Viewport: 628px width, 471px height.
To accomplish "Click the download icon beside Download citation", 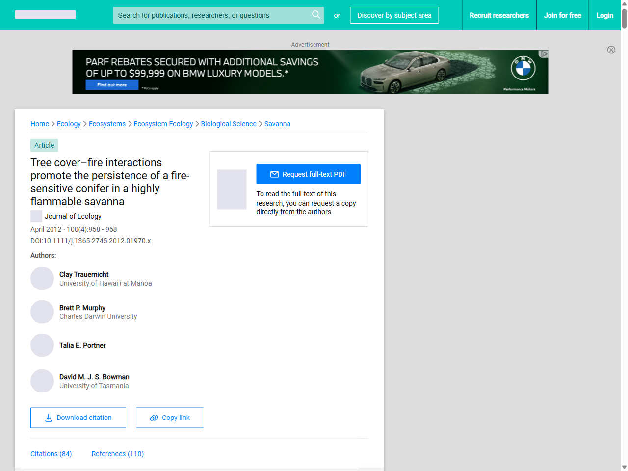I will click(48, 418).
